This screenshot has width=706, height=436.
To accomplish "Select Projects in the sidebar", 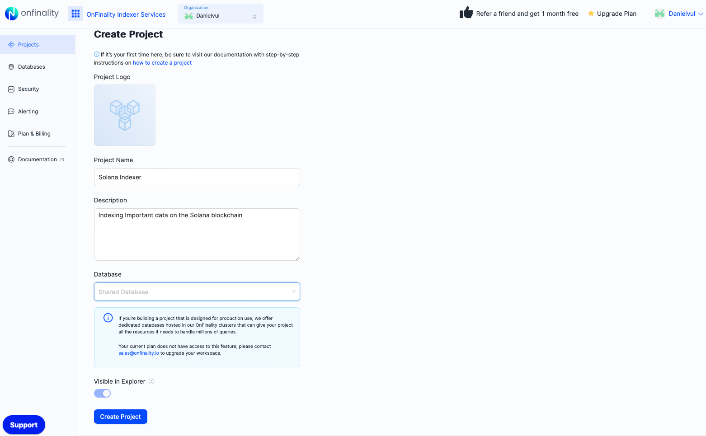I will coord(28,44).
